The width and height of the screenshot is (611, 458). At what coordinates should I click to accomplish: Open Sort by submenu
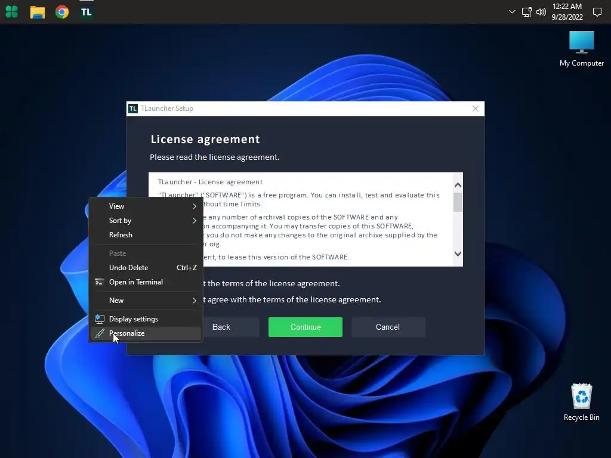coord(146,221)
